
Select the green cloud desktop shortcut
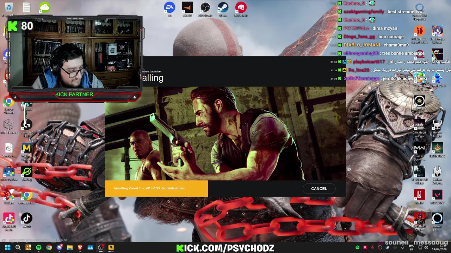click(x=45, y=8)
